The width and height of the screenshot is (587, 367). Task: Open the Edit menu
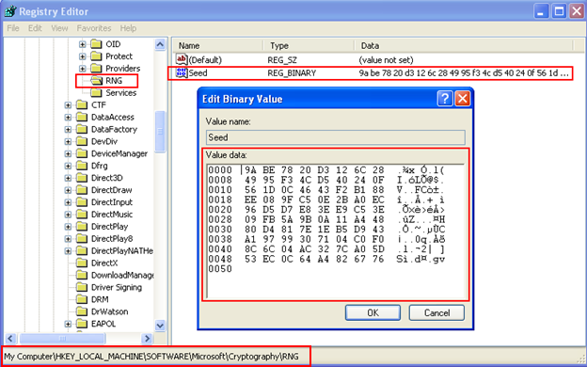(x=35, y=28)
